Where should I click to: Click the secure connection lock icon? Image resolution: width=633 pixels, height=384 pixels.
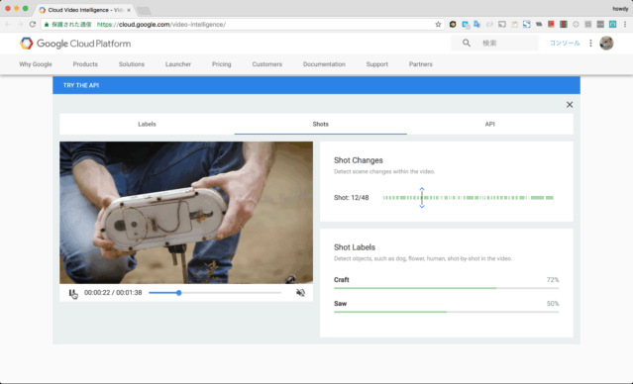[47, 24]
